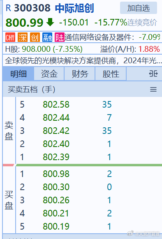The width and height of the screenshot is (162, 239).
Task: Open the 买卖五档 hamburger menu icon
Action: tap(153, 90)
